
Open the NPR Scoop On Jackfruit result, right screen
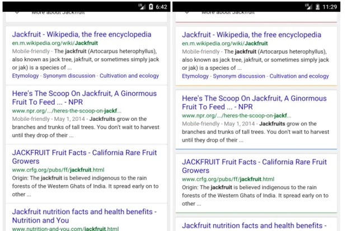click(254, 103)
